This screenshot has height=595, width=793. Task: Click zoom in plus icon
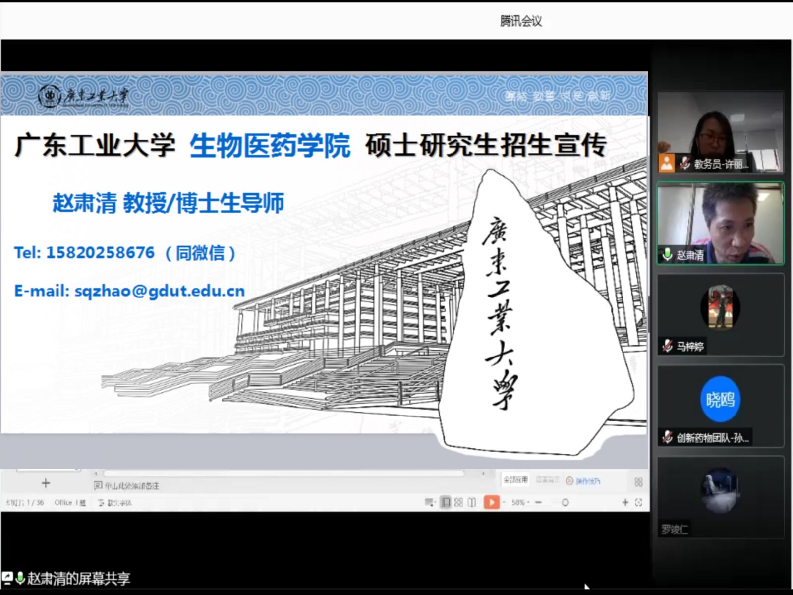point(625,502)
